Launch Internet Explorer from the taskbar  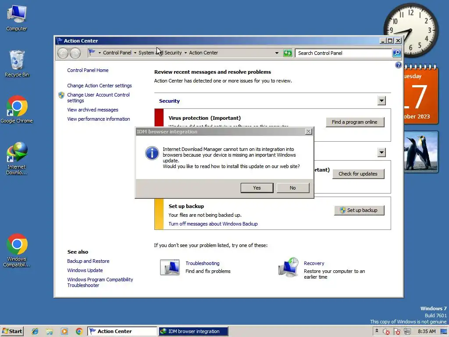point(35,331)
